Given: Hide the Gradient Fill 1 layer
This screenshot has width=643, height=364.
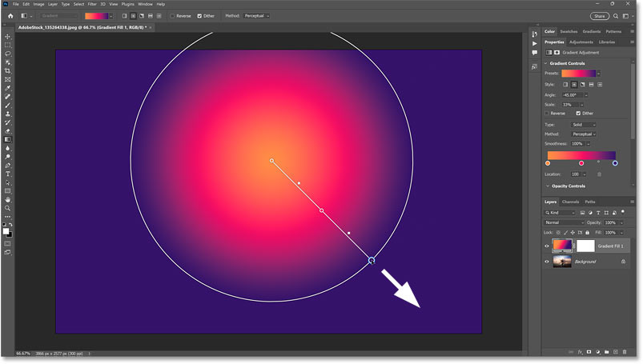Looking at the screenshot, I should [x=547, y=246].
